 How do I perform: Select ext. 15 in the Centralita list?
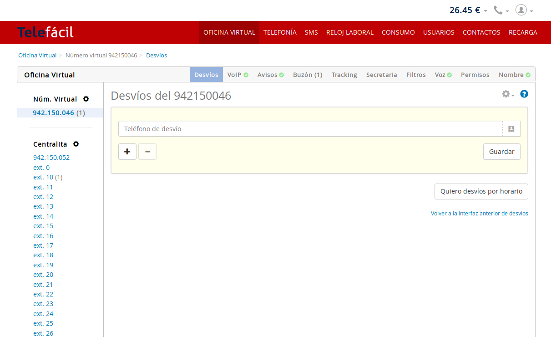coord(43,226)
